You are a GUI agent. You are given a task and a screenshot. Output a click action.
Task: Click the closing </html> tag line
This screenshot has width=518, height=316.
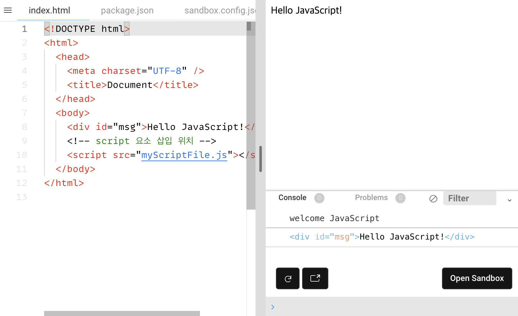coord(64,183)
